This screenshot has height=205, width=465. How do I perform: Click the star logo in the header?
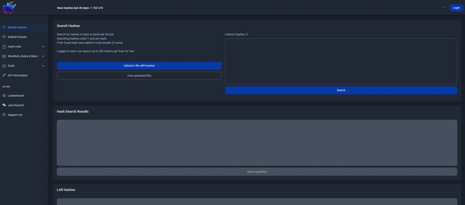coord(9,7)
